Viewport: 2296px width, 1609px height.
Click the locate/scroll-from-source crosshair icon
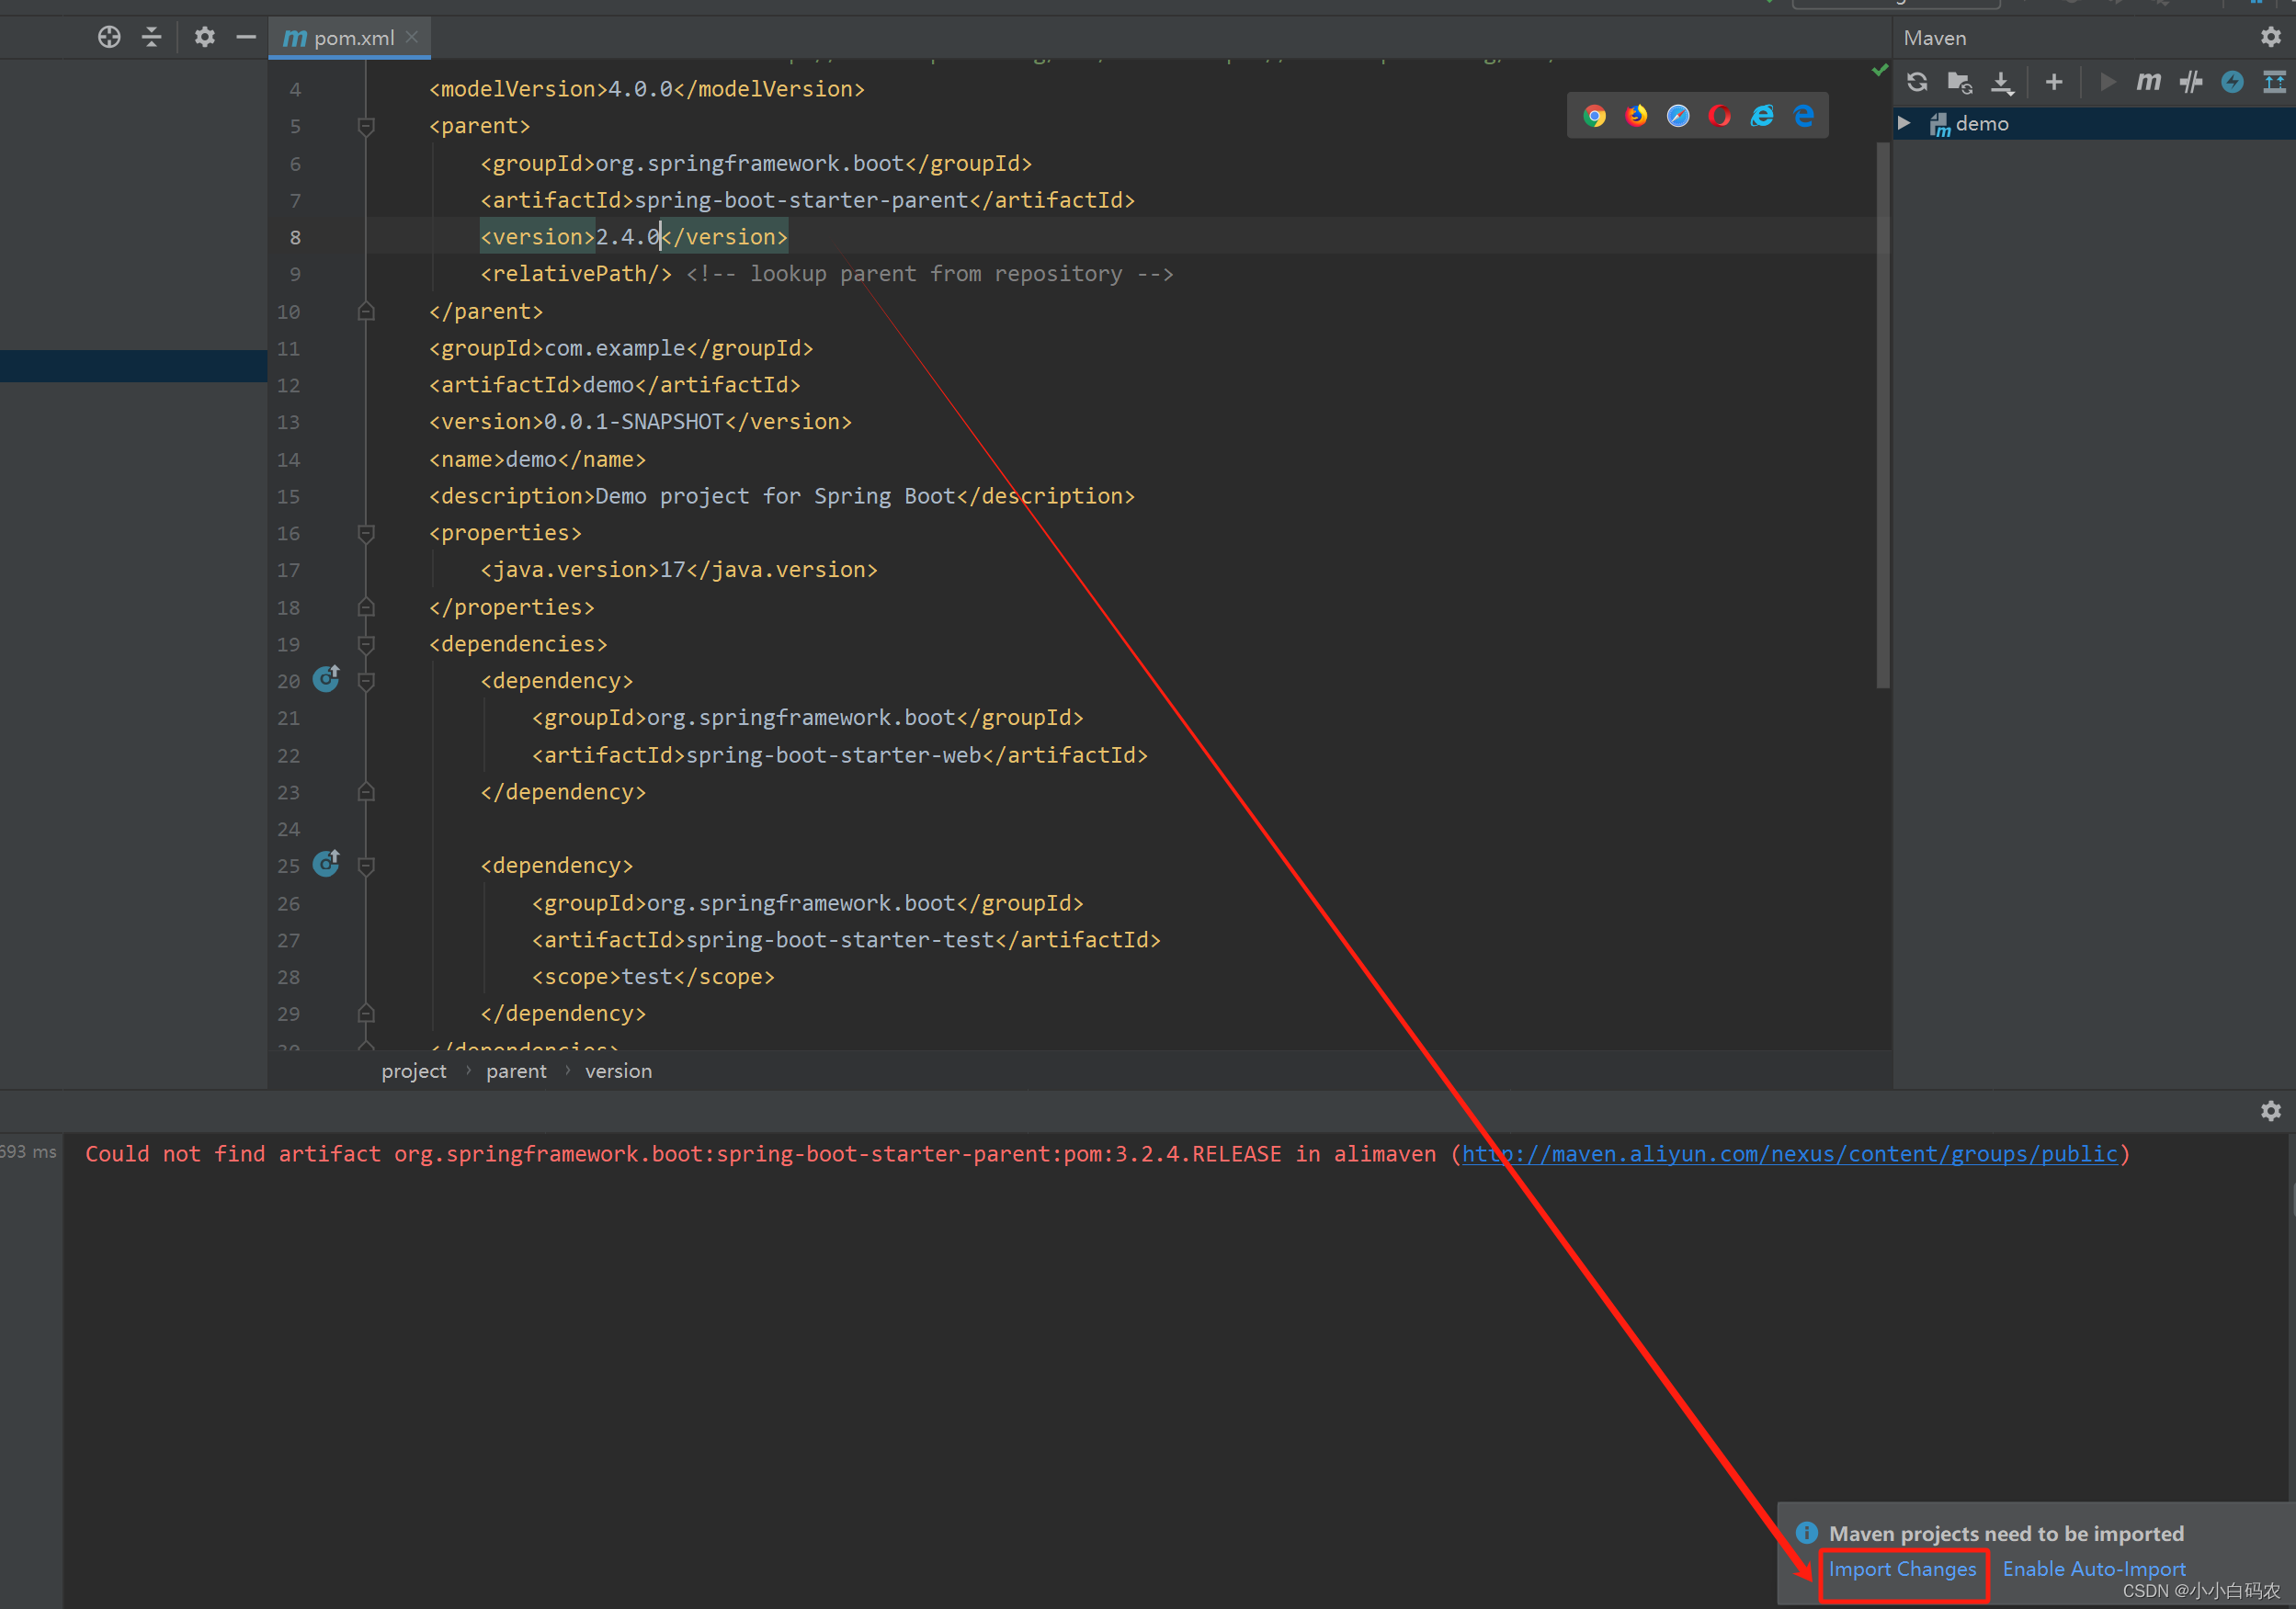pyautogui.click(x=109, y=38)
